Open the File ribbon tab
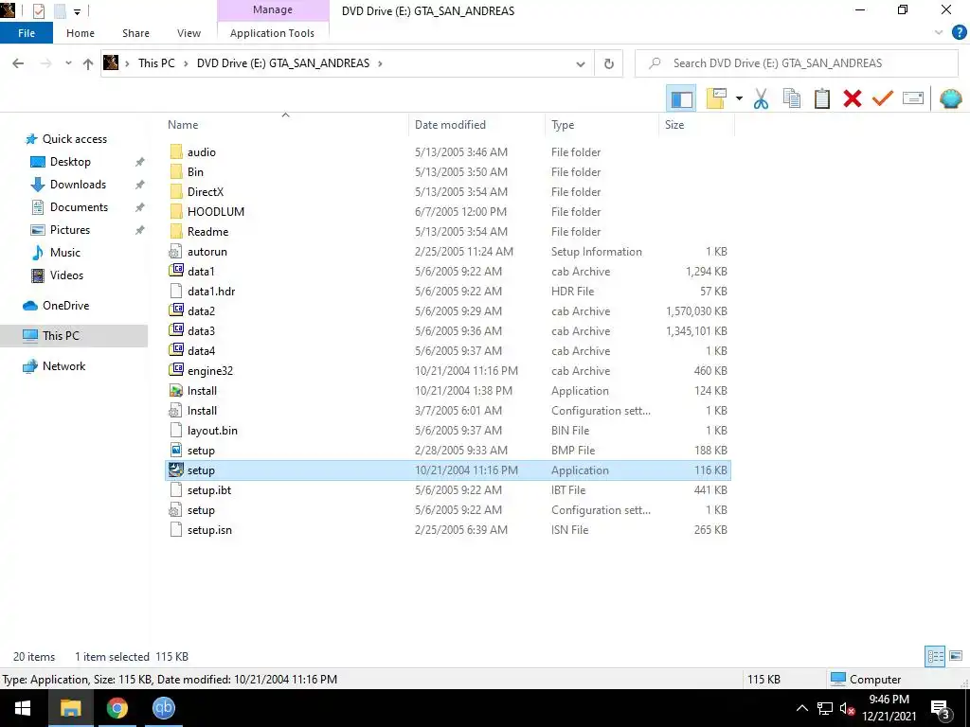 pyautogui.click(x=27, y=33)
